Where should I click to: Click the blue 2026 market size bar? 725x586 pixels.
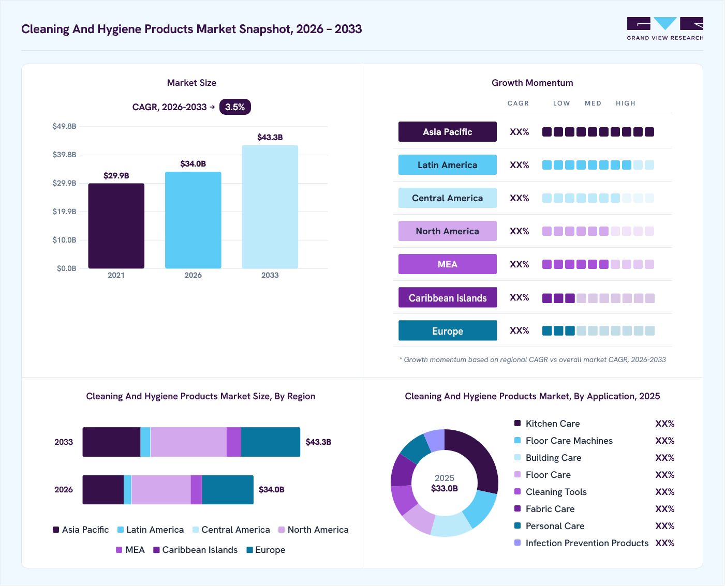(x=193, y=220)
